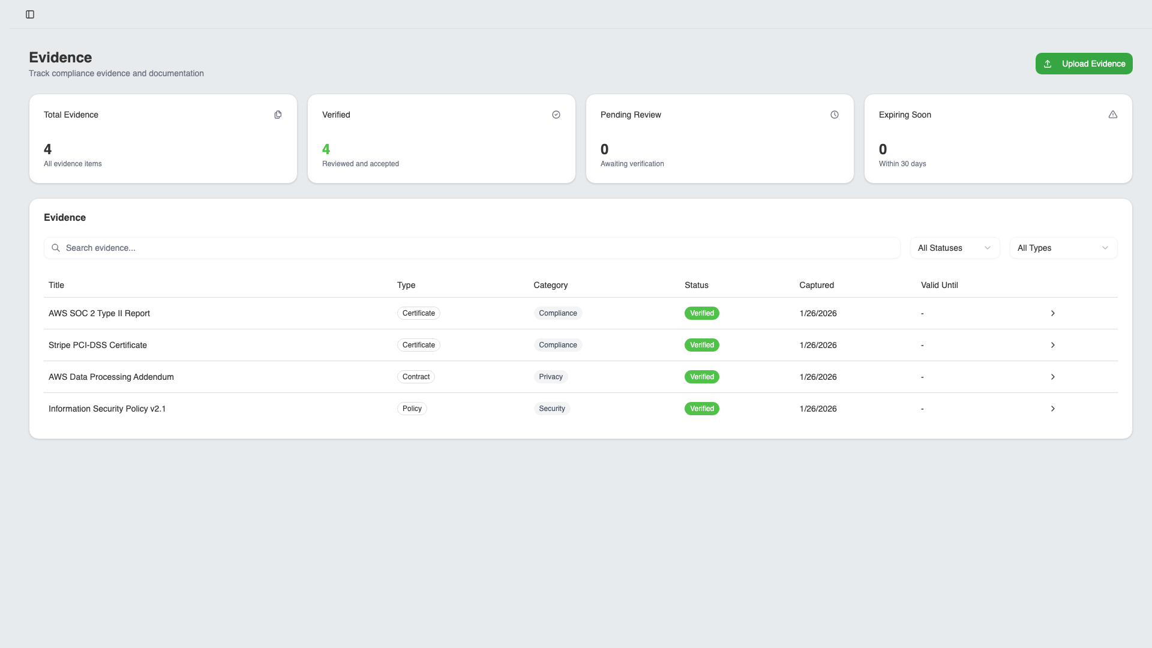
Task: Expand the chevron on Stripe PCI-DSS Certificate row
Action: click(x=1052, y=345)
